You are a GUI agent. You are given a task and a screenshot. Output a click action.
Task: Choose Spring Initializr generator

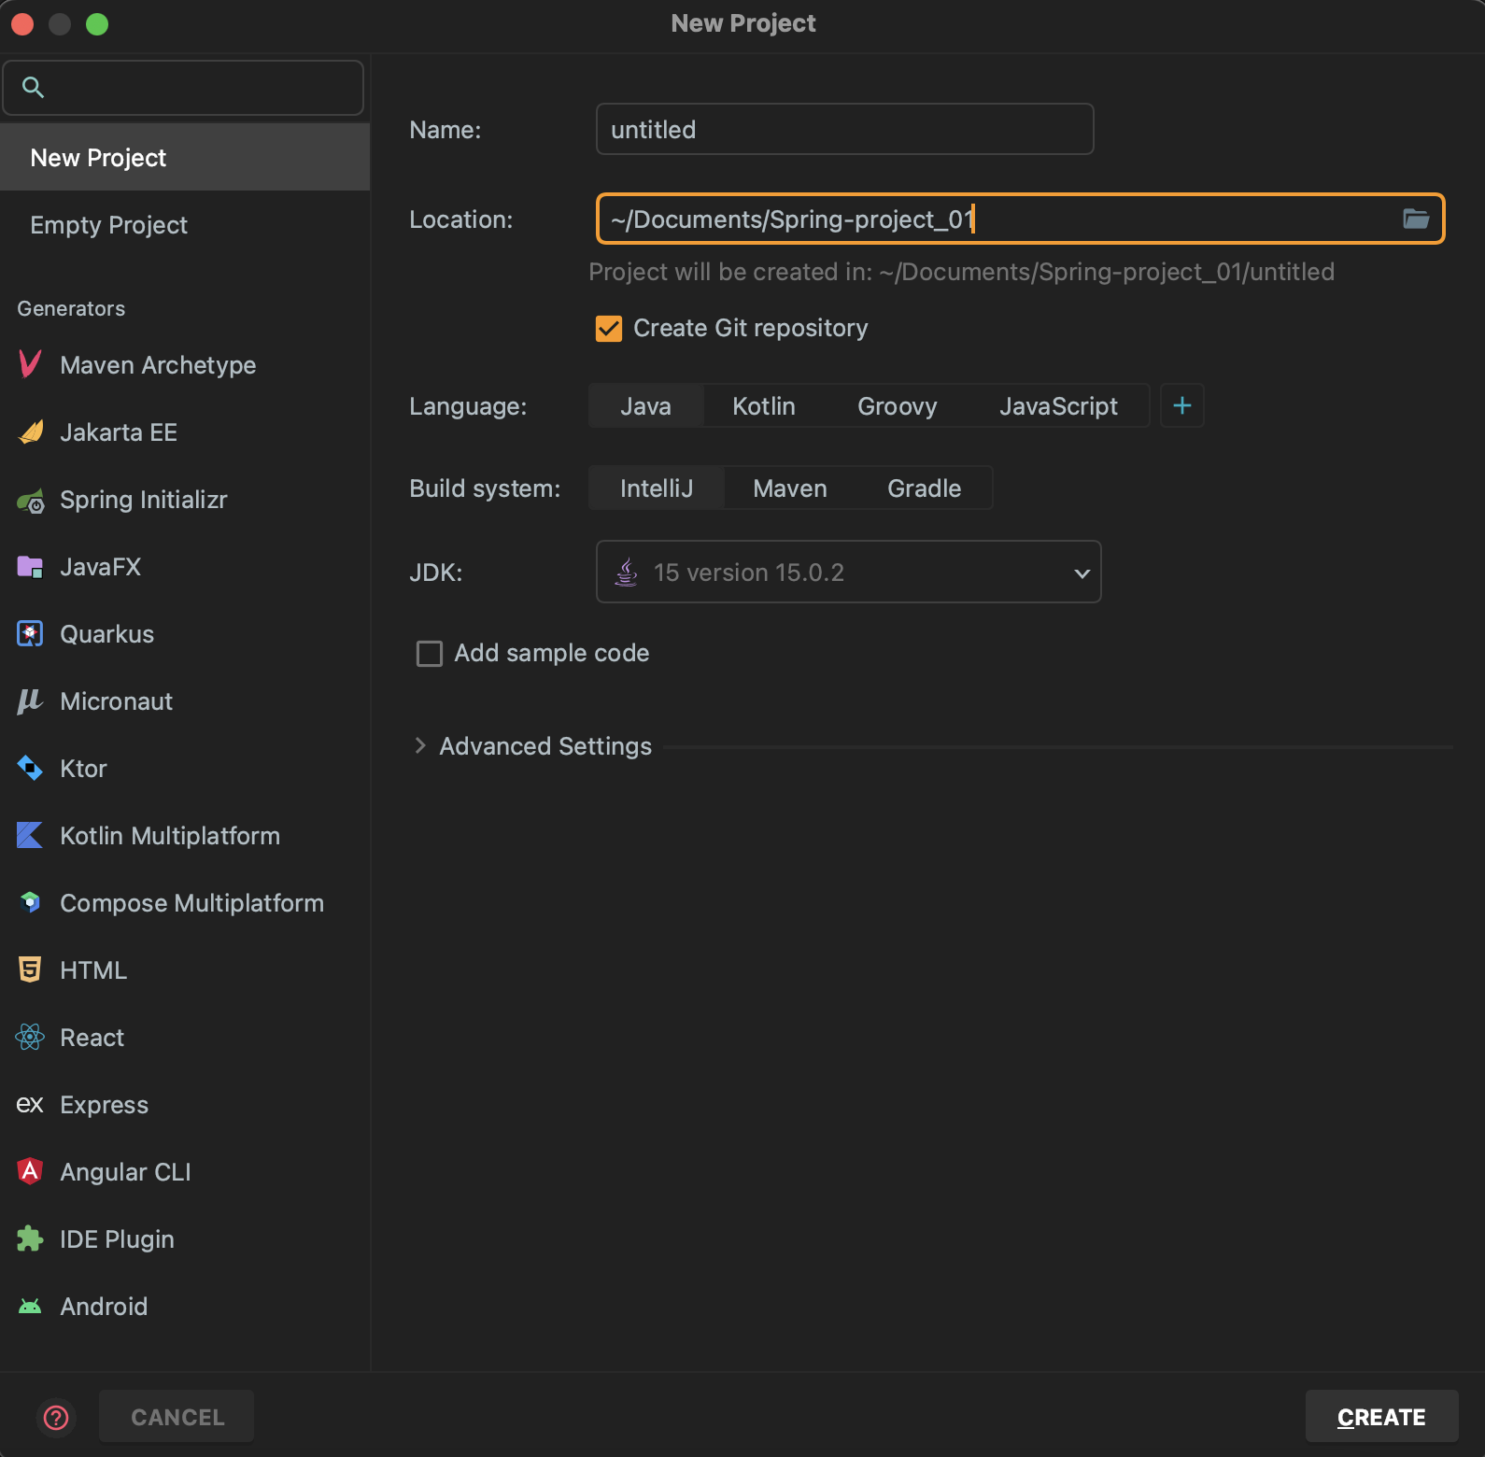click(185, 500)
